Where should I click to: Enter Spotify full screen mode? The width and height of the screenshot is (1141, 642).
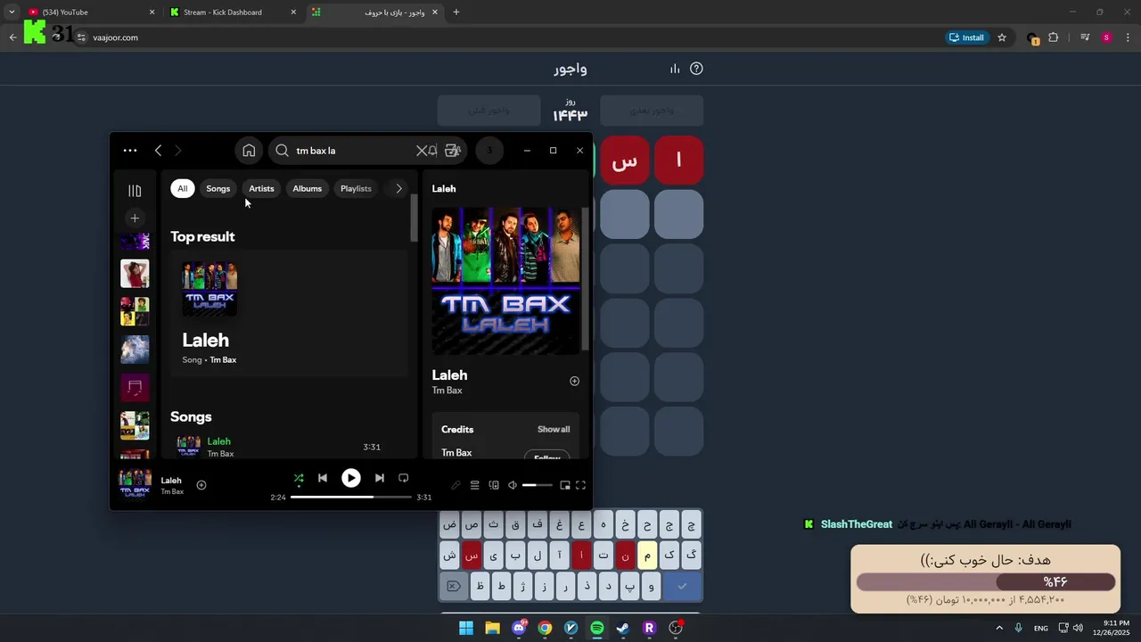click(x=580, y=485)
